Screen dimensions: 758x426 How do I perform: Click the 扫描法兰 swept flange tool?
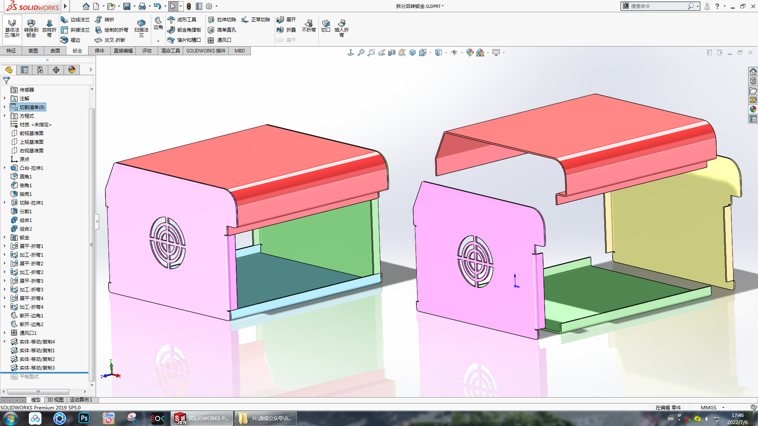141,28
